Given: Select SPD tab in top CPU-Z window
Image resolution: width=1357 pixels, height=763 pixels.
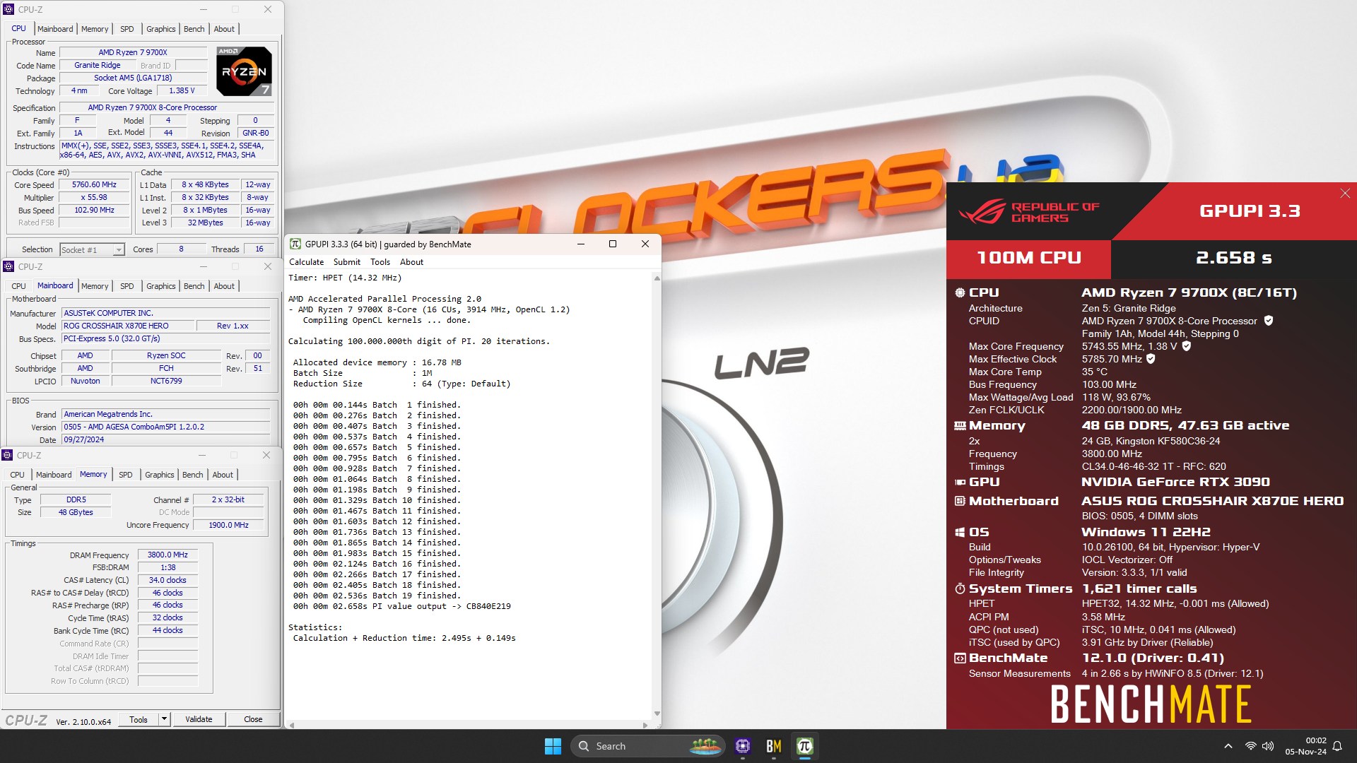Looking at the screenshot, I should pyautogui.click(x=127, y=29).
